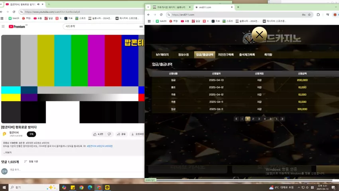This screenshot has height=191, width=339.
Task: Like the video with thumbs-up icon
Action: [x=98, y=134]
